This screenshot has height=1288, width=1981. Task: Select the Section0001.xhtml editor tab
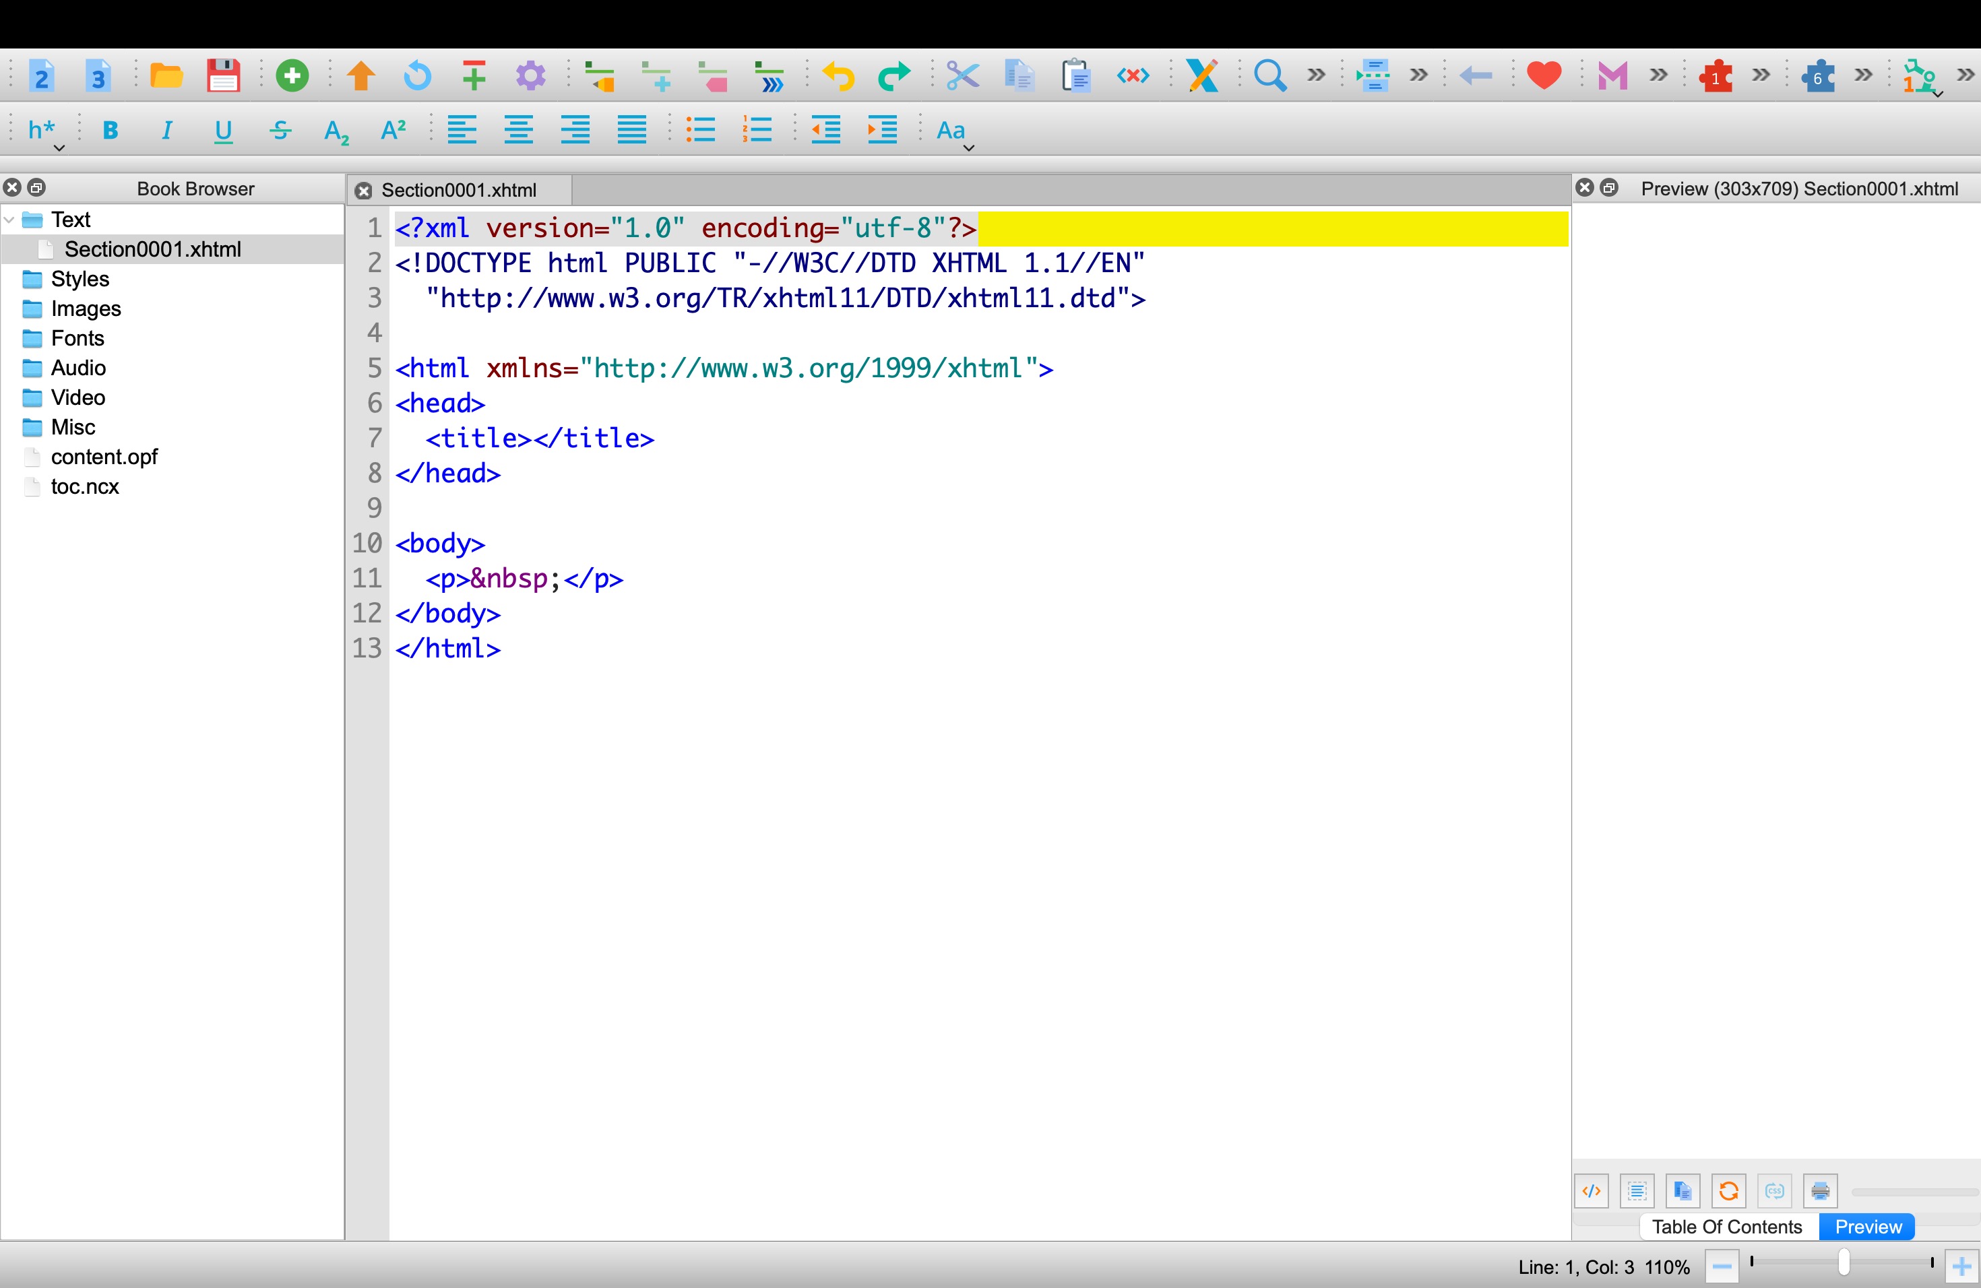click(459, 191)
